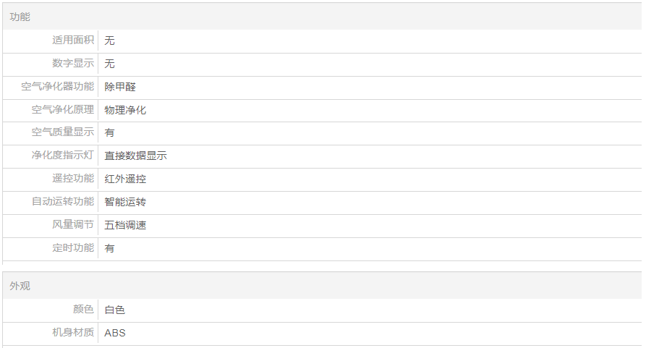
Task: Select the 五档调速 value
Action: pos(125,225)
